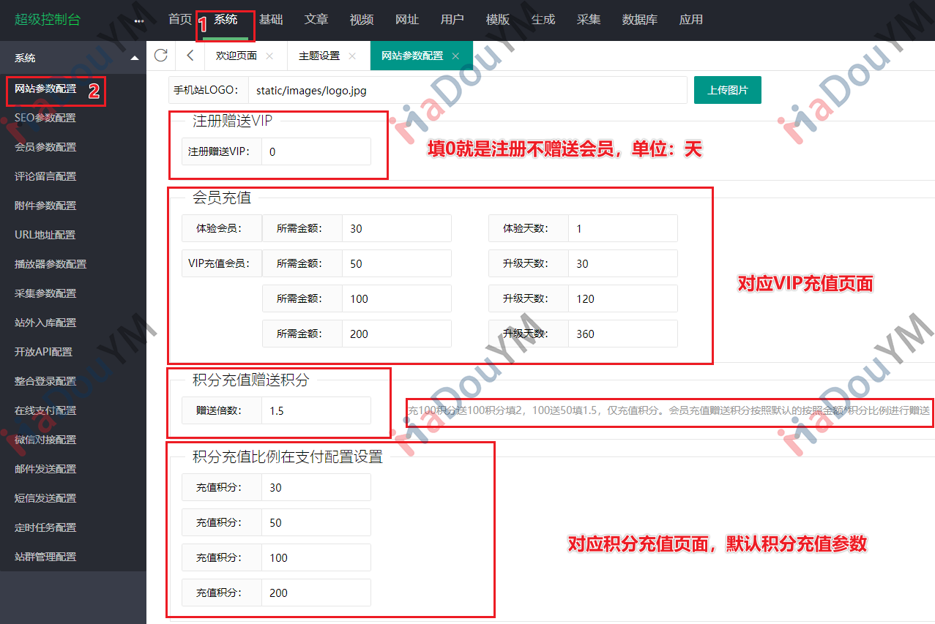Click the 赠送倍数 input showing 1.5
Image resolution: width=935 pixels, height=624 pixels.
coord(316,411)
